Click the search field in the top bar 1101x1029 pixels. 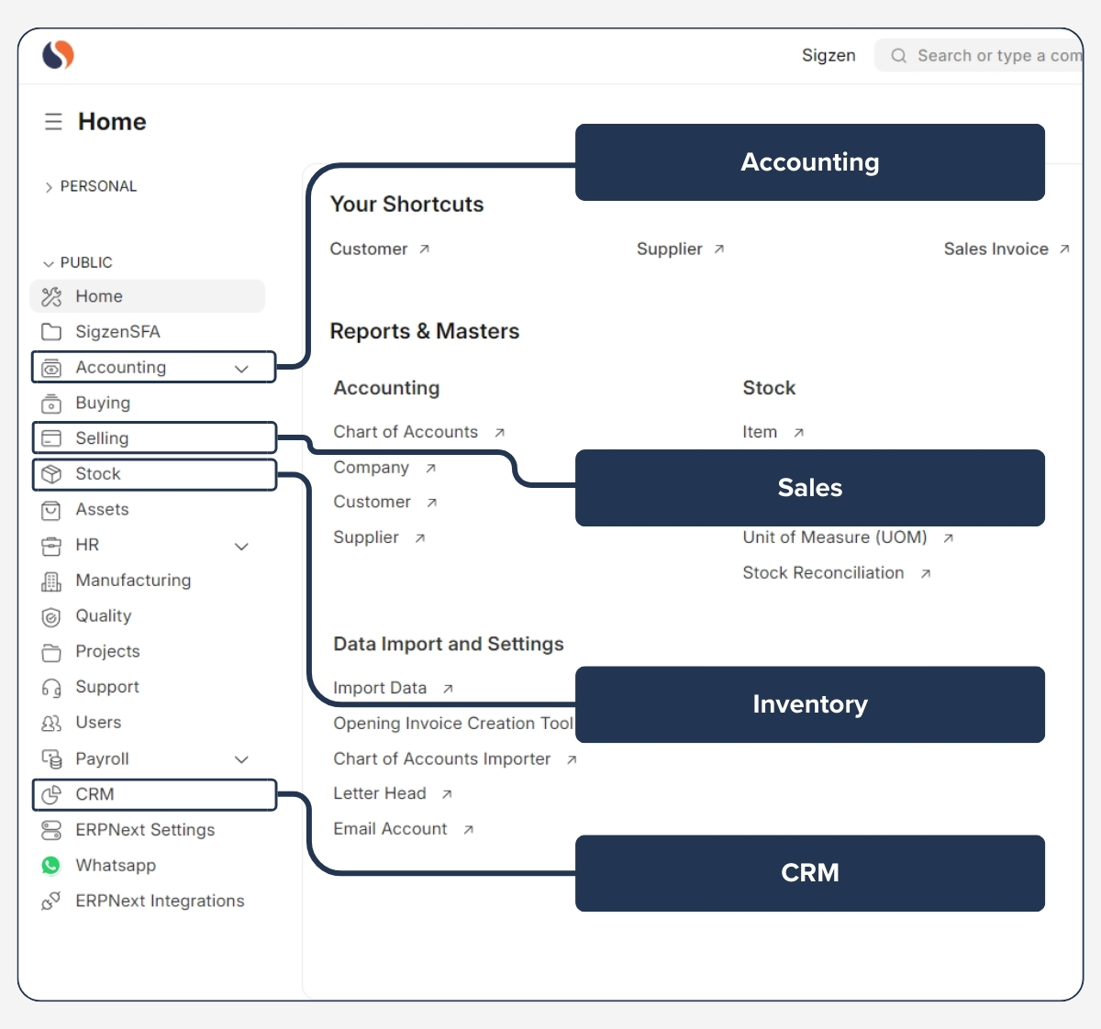991,55
